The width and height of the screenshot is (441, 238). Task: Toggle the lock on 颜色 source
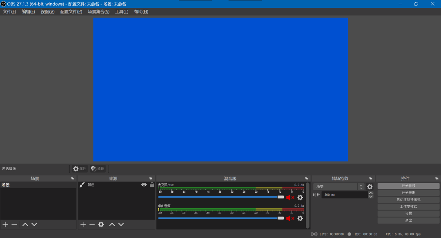click(152, 185)
